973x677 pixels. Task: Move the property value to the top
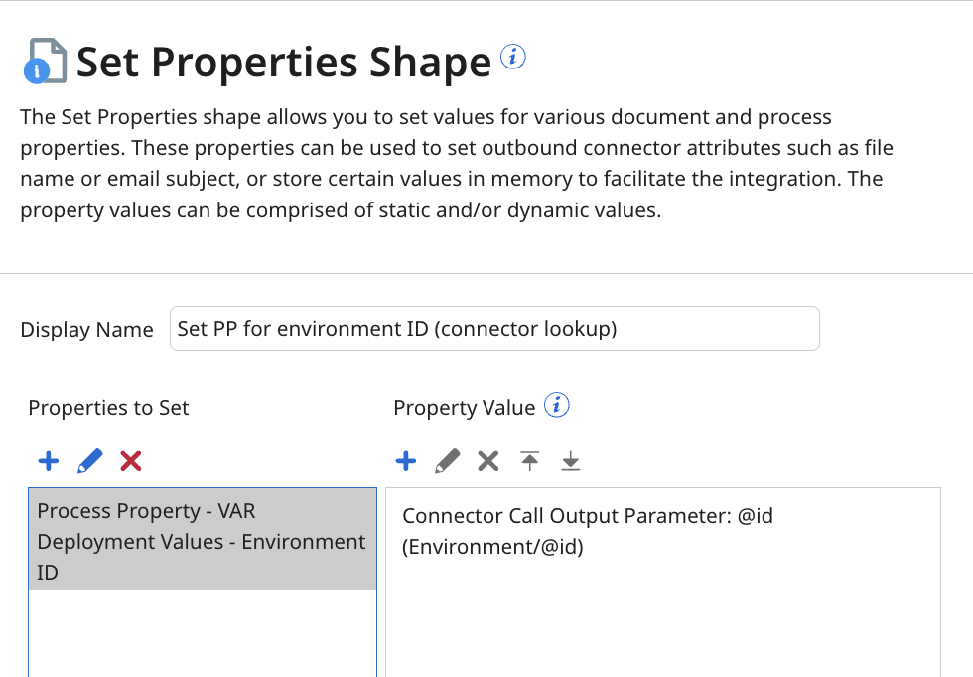pos(529,460)
